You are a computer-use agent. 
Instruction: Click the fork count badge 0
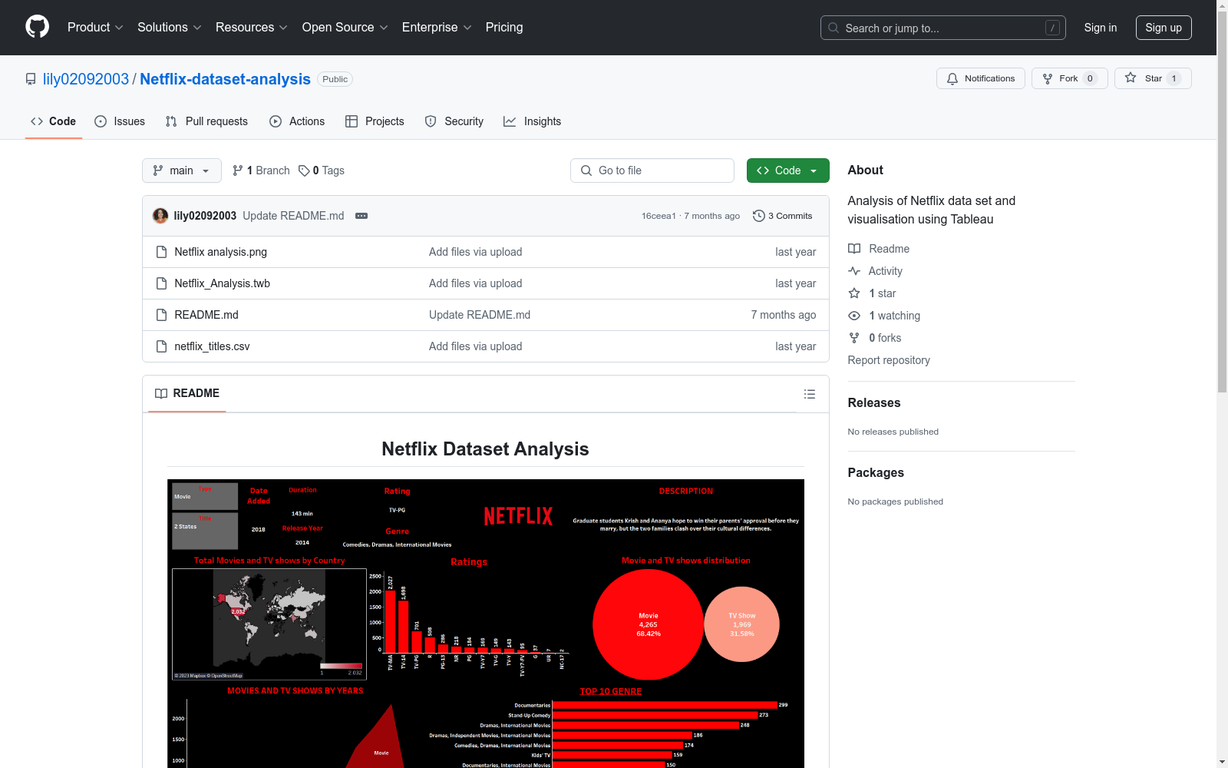tap(1090, 78)
